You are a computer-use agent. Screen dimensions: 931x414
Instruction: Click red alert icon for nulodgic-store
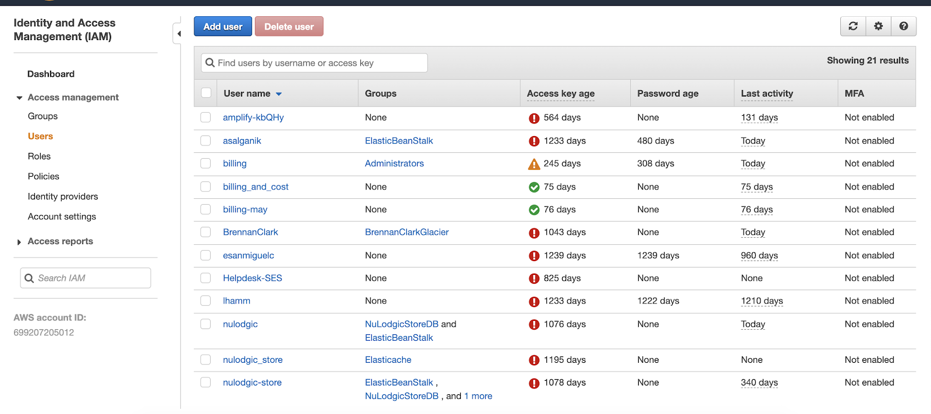coord(534,383)
